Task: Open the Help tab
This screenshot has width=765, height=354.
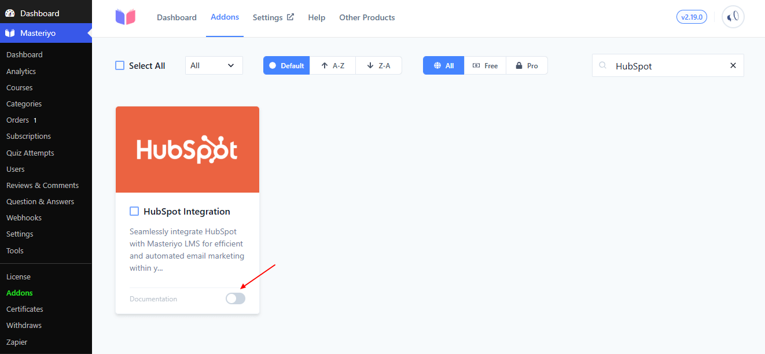Action: click(x=317, y=17)
